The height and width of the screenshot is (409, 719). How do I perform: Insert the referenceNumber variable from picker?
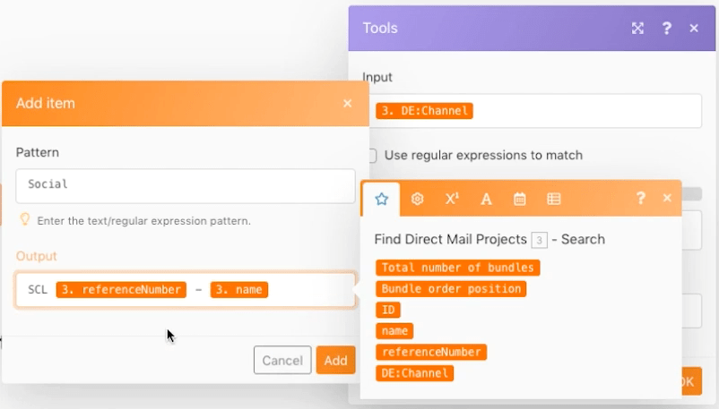click(x=431, y=352)
